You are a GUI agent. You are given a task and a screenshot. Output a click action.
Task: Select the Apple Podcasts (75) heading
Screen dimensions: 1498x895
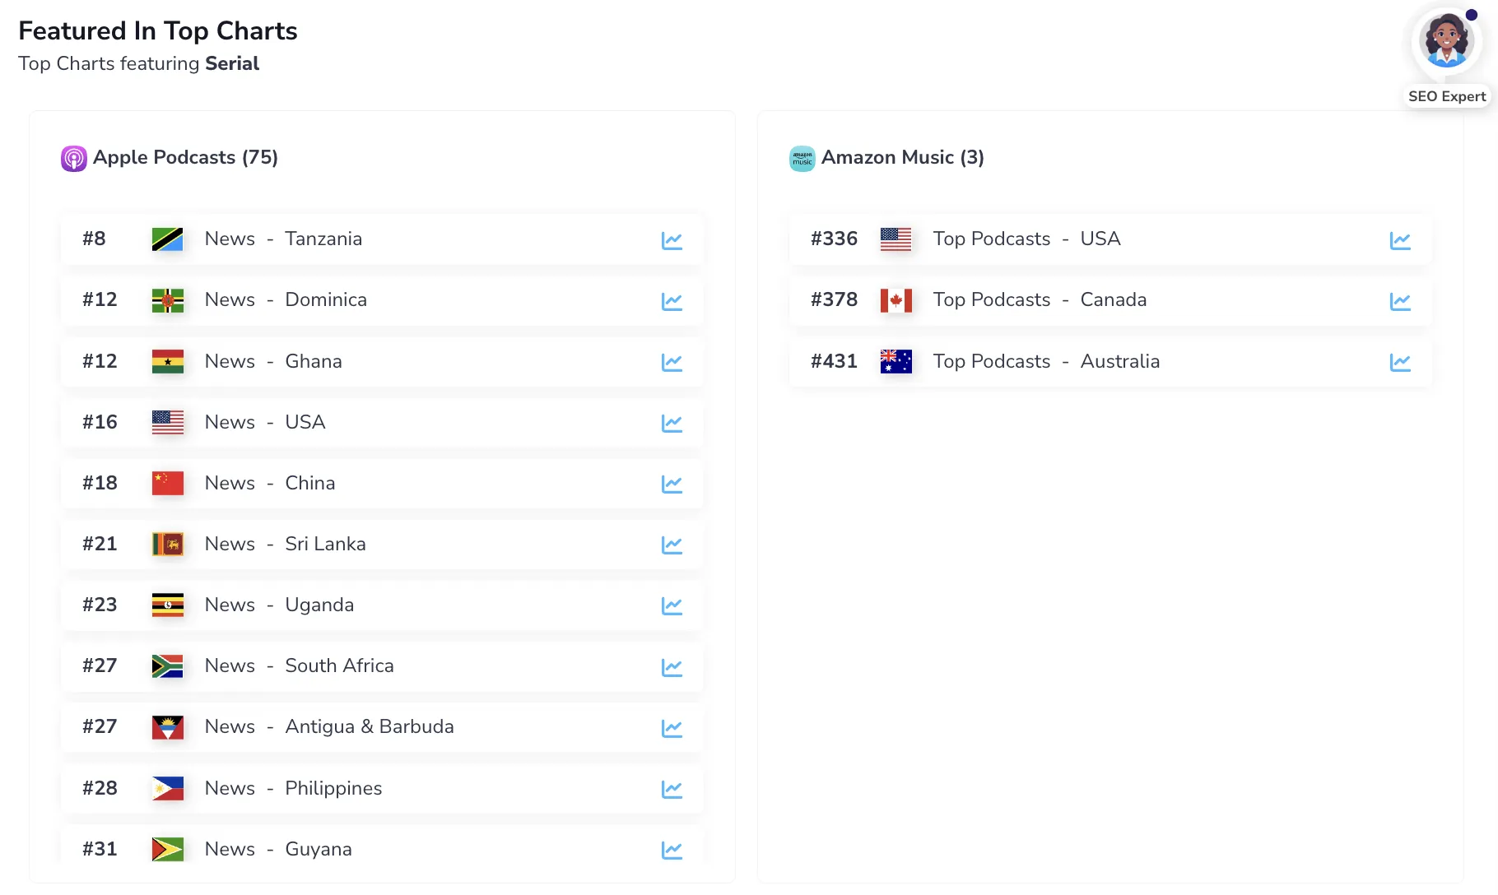pos(185,157)
